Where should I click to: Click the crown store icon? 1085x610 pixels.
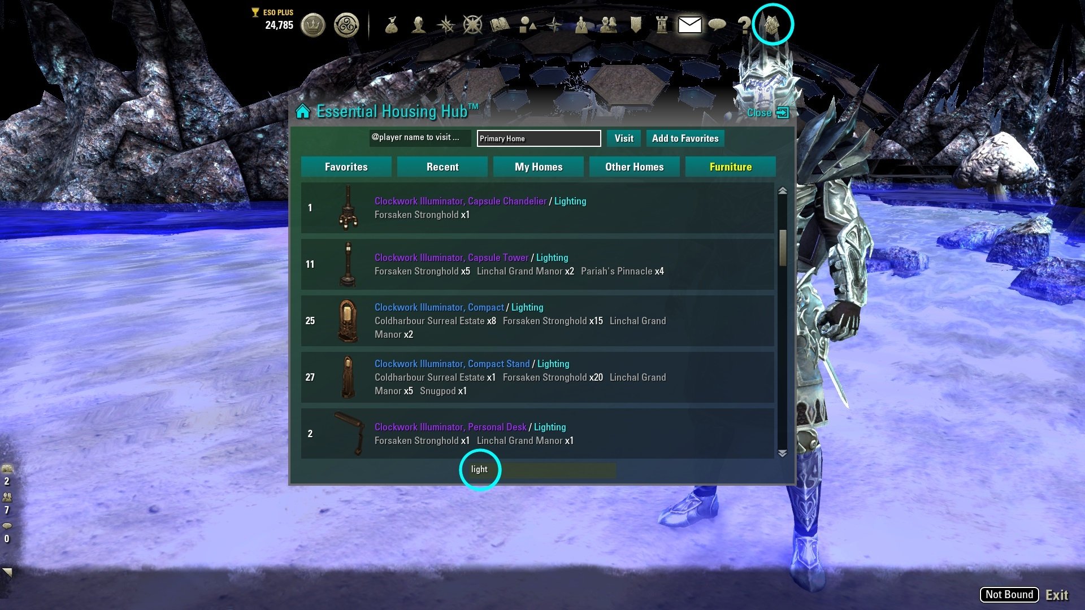pyautogui.click(x=314, y=25)
